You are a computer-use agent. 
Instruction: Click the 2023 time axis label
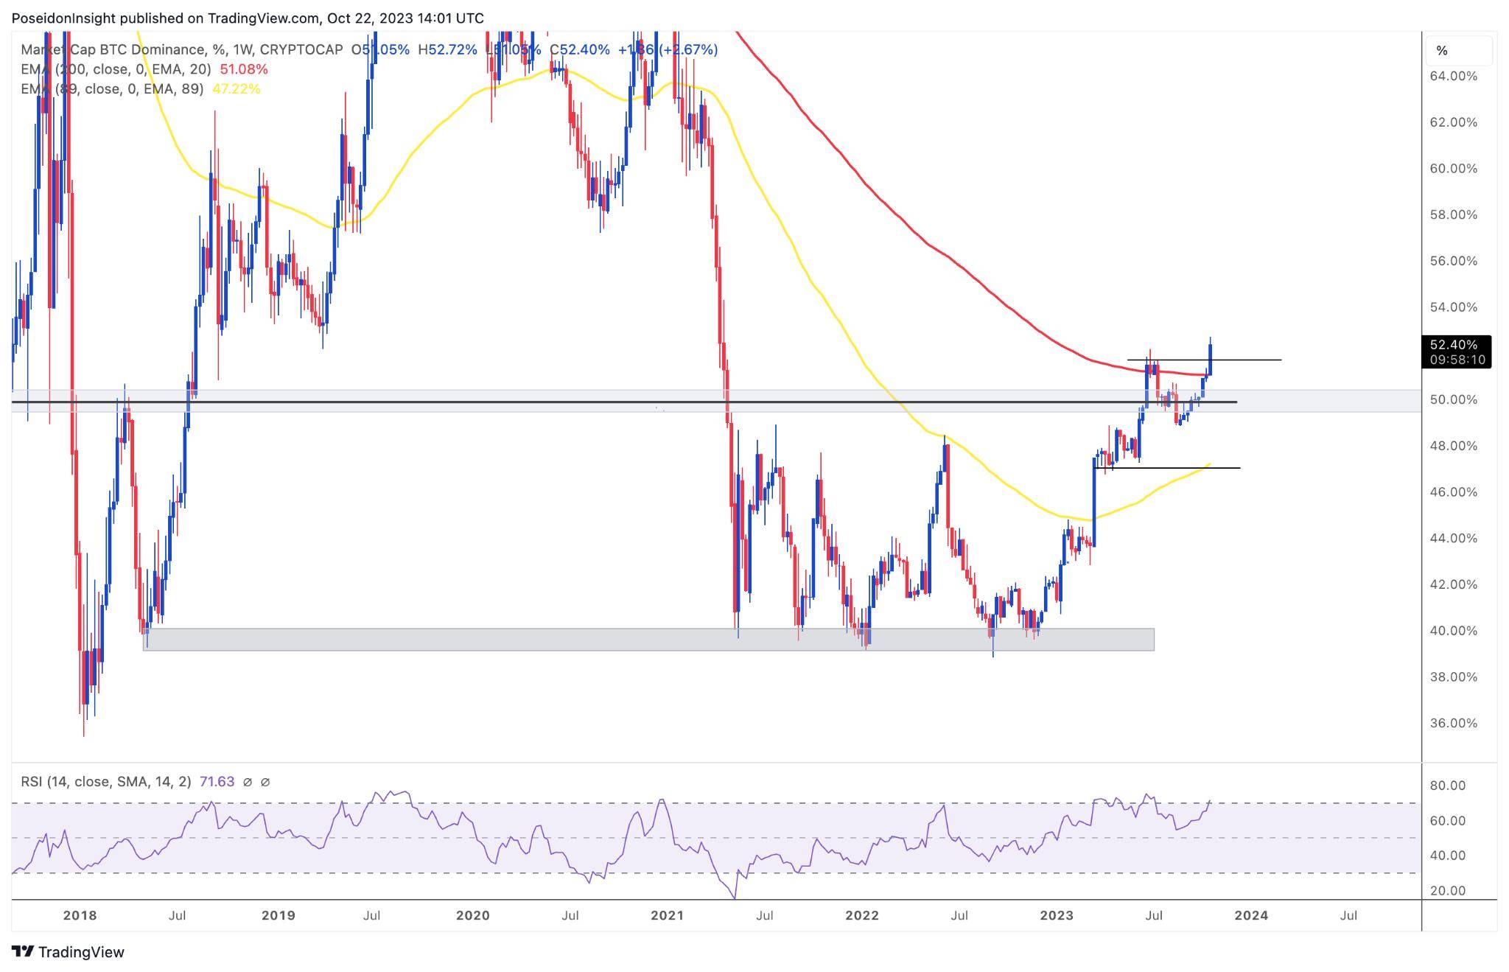pyautogui.click(x=1056, y=915)
